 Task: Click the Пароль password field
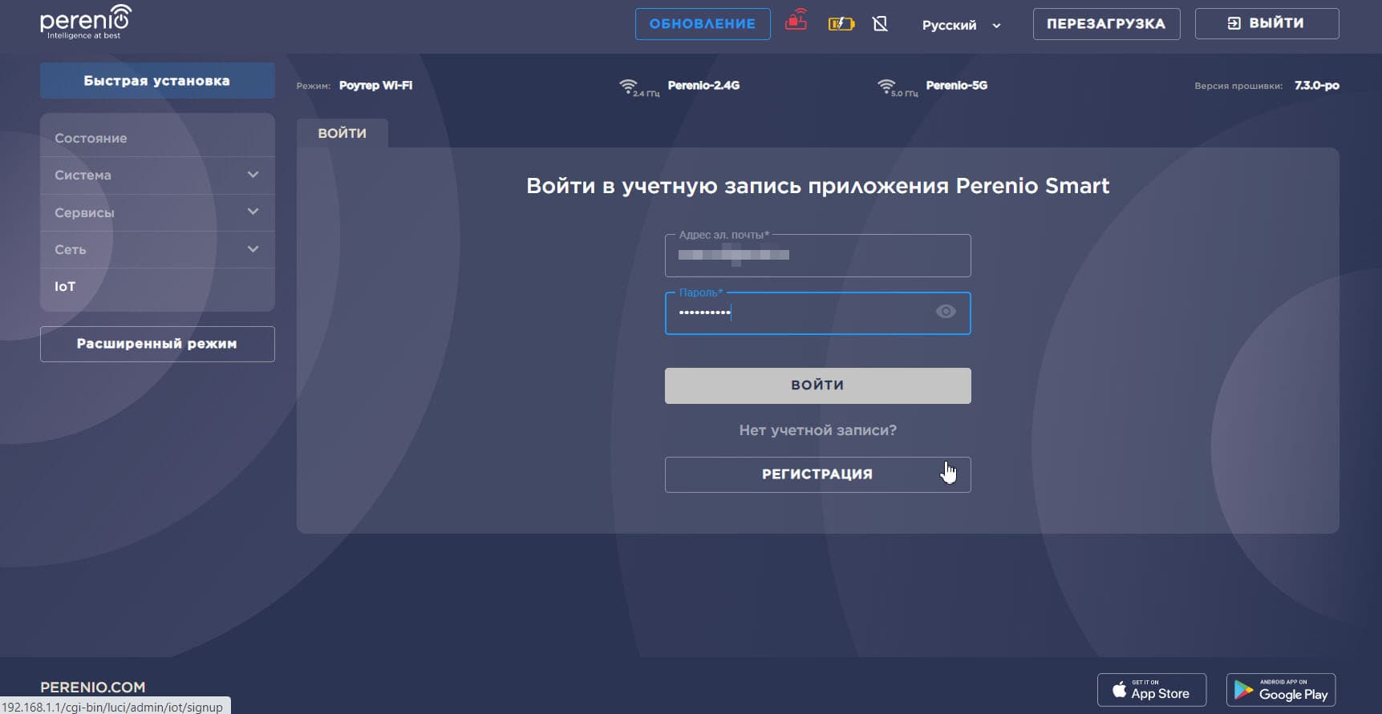pyautogui.click(x=817, y=313)
